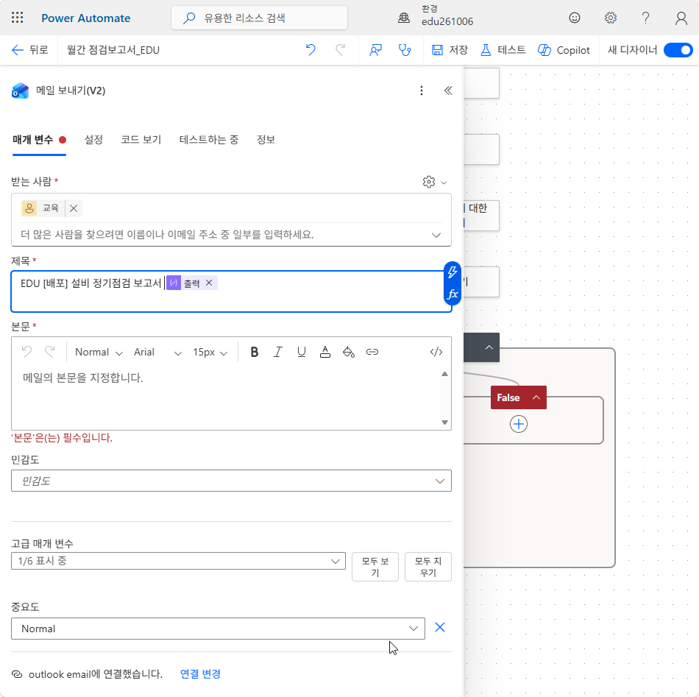
Task: Toggle the HTML code view icon
Action: coord(436,352)
